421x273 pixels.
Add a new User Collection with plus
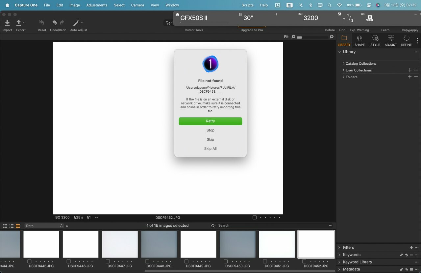410,70
